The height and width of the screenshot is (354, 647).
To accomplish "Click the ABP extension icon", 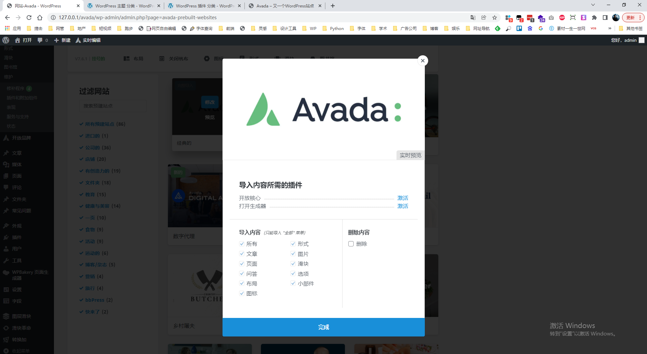I will tap(562, 18).
